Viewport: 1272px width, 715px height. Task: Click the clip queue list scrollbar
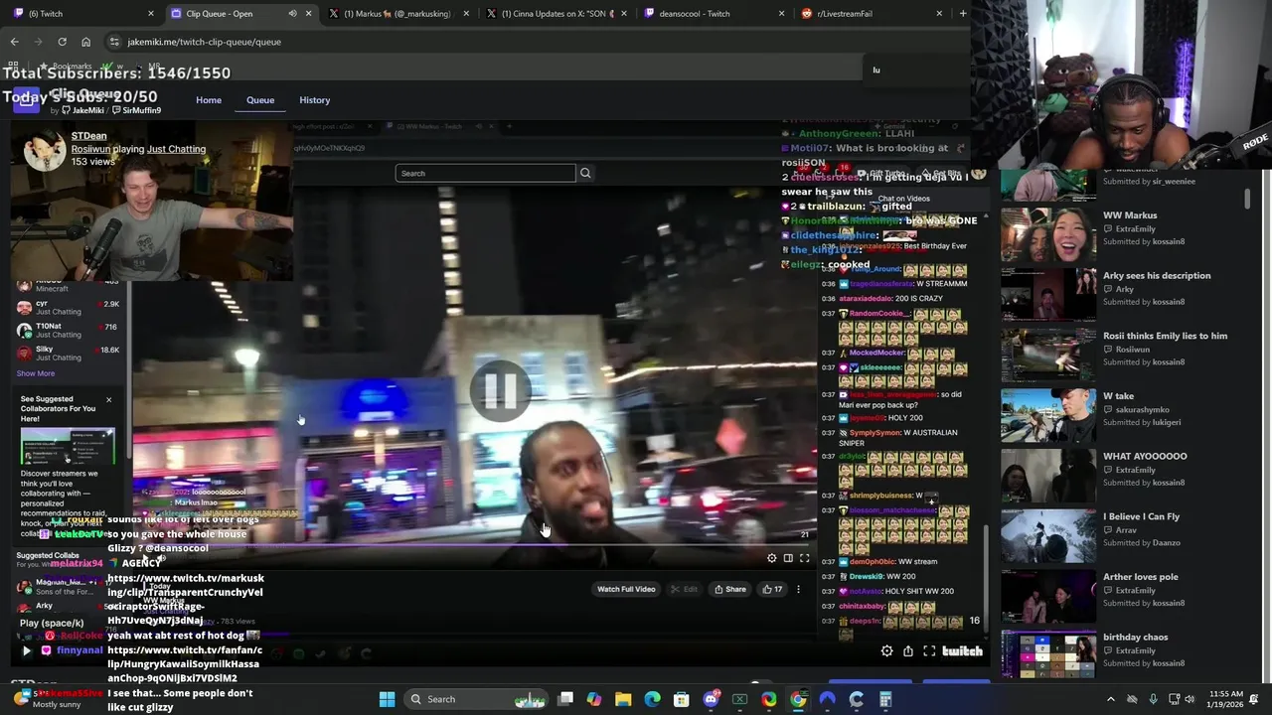[x=1247, y=197]
